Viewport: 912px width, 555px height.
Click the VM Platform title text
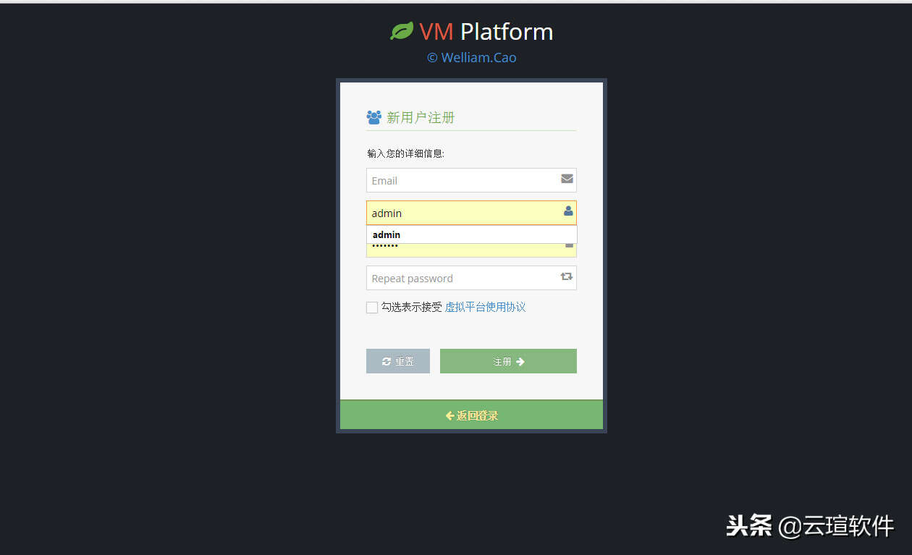(486, 32)
